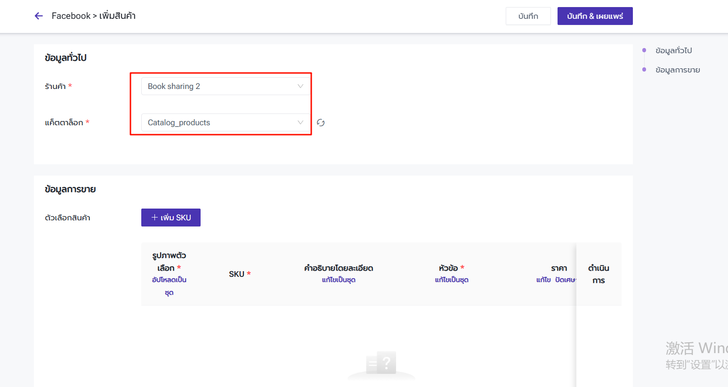This screenshot has height=387, width=728.
Task: Click the chevron in the Catalog_products field
Action: pyautogui.click(x=300, y=122)
